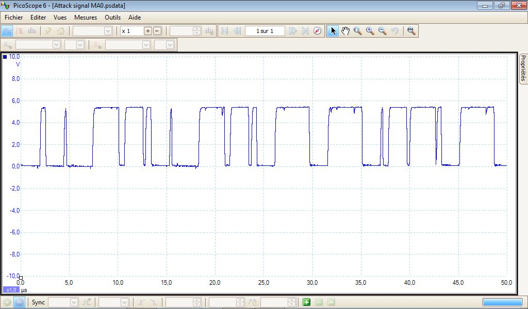Image resolution: width=528 pixels, height=309 pixels.
Task: Select the arrow pointer tool
Action: (333, 31)
